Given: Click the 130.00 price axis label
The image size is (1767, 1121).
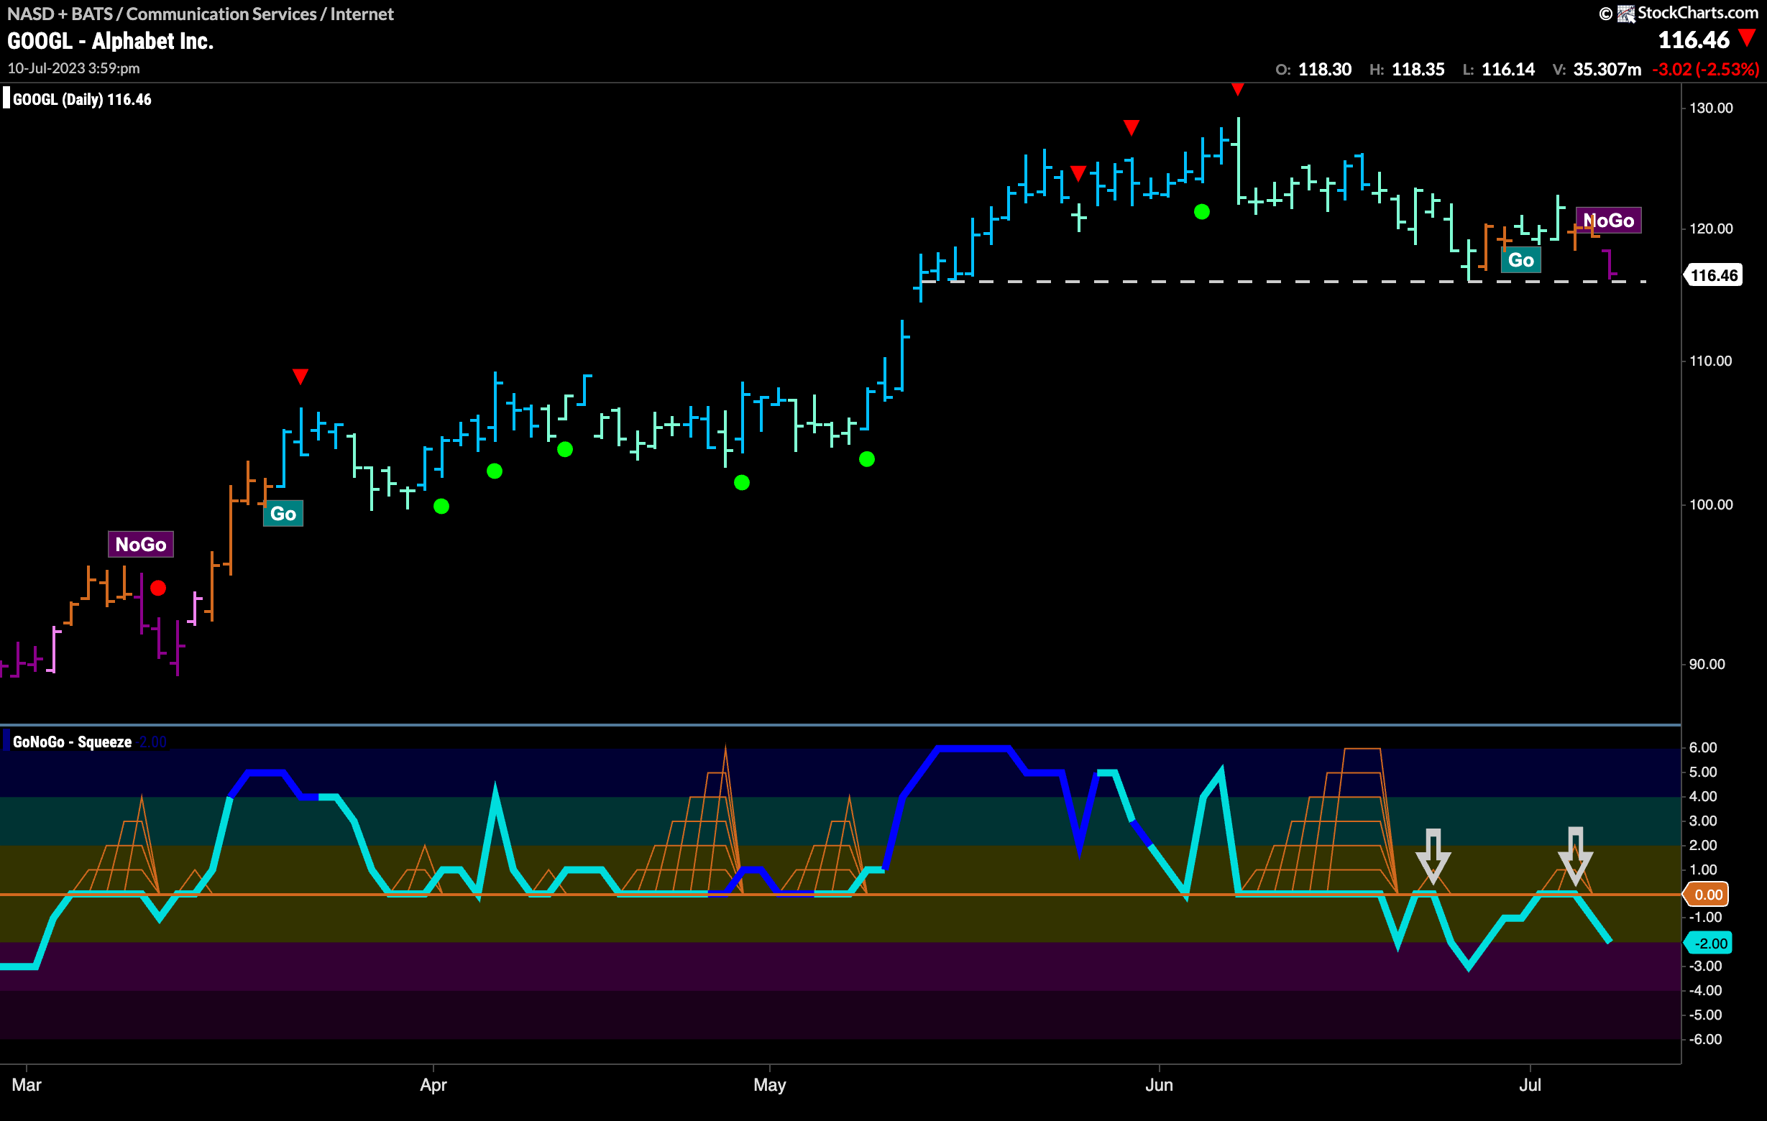Looking at the screenshot, I should click(x=1710, y=109).
